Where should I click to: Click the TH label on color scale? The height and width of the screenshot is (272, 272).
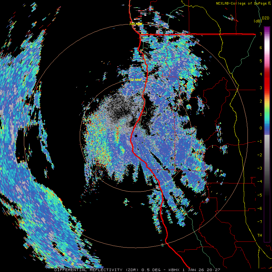click(x=260, y=235)
